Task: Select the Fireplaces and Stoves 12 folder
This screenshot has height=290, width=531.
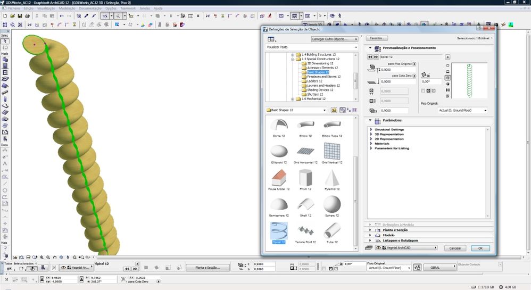Action: (x=323, y=77)
